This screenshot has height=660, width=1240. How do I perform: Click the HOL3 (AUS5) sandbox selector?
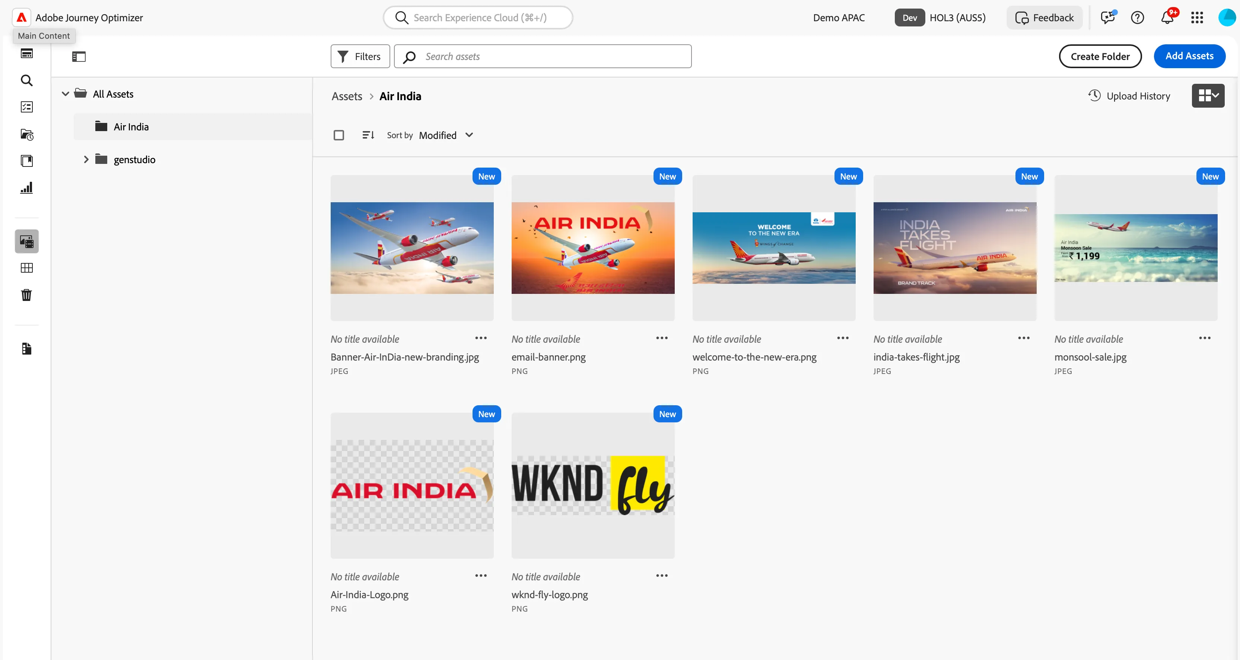(x=941, y=18)
